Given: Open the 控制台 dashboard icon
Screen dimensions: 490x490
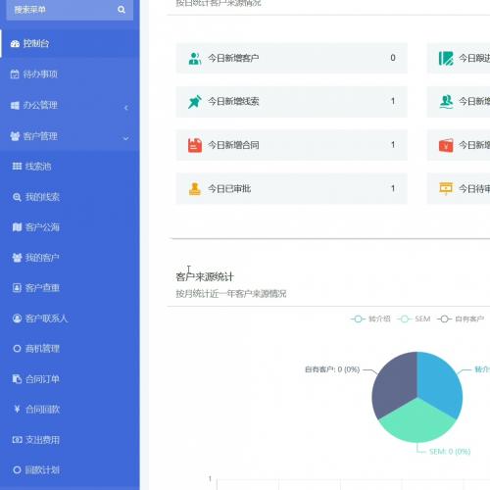Looking at the screenshot, I should (15, 44).
